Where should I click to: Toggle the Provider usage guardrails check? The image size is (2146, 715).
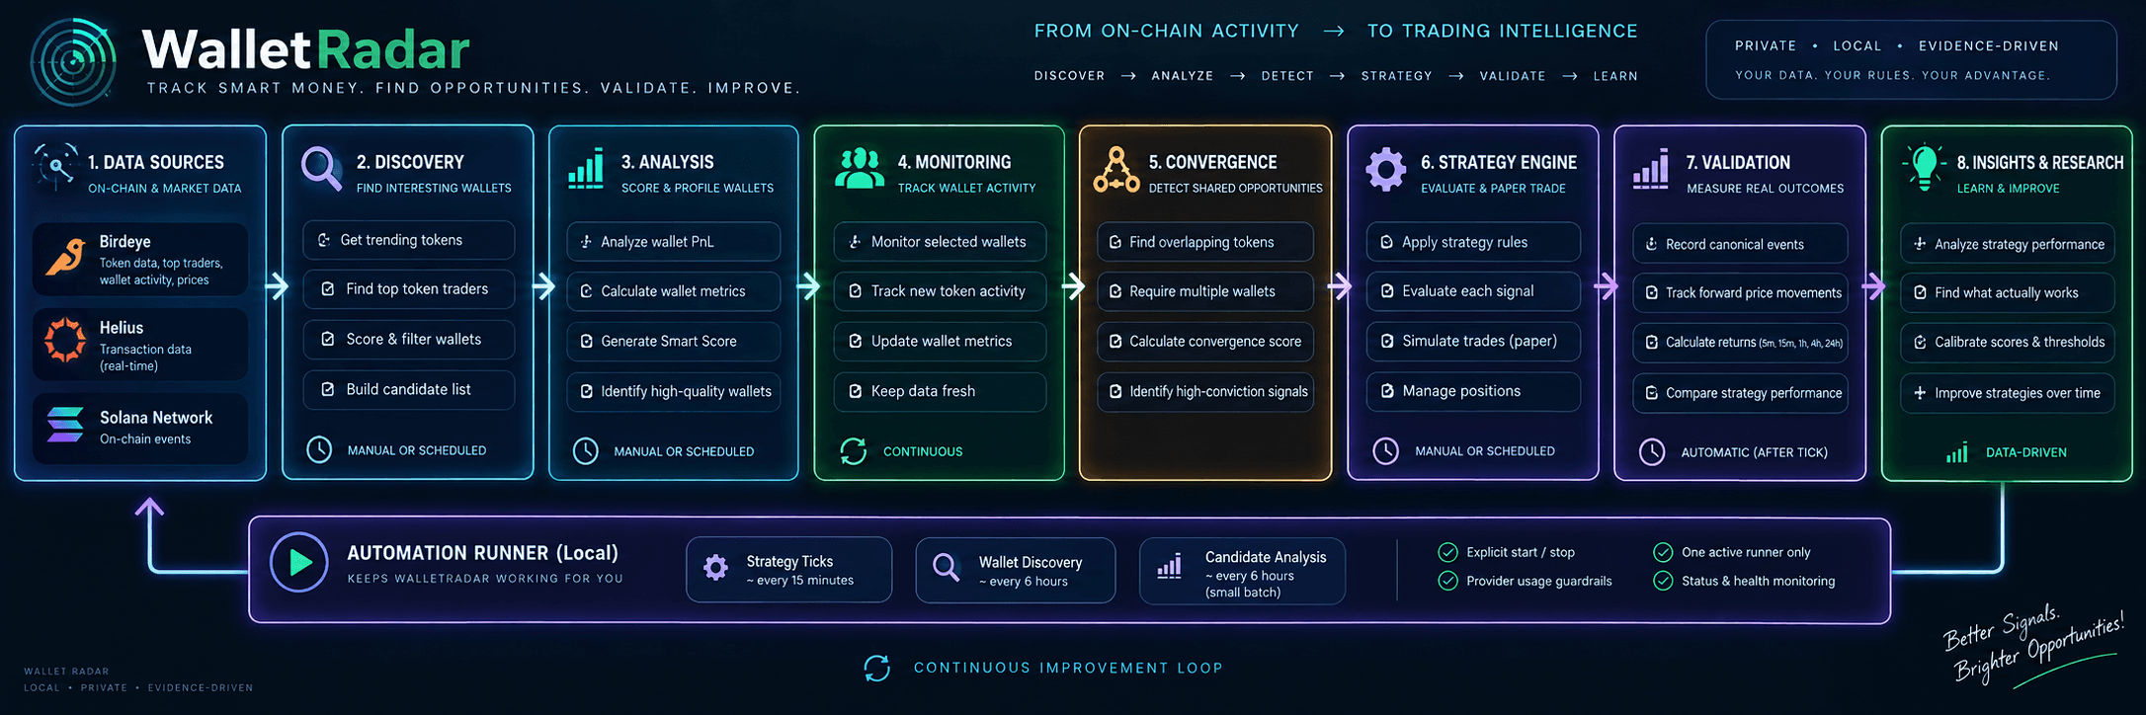pyautogui.click(x=1448, y=581)
